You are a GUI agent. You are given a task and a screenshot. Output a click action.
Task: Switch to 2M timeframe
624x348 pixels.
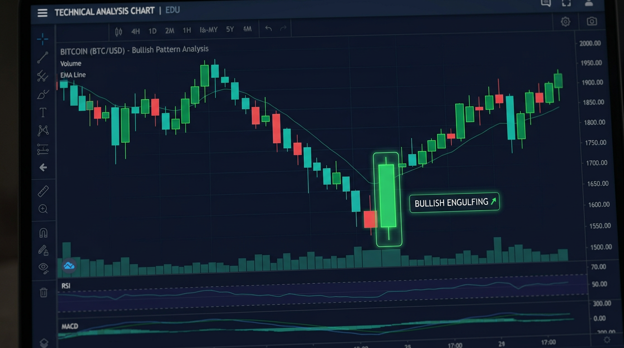tap(170, 31)
